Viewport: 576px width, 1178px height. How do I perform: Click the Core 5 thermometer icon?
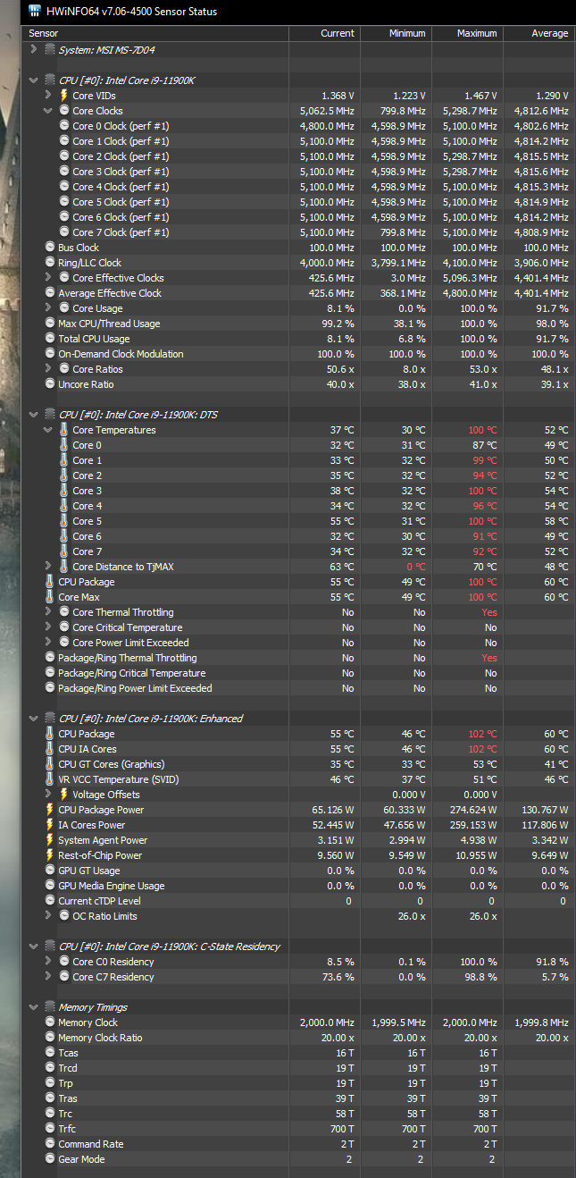point(63,521)
